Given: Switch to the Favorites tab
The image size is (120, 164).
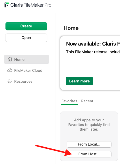Looking at the screenshot, I should [69, 101].
